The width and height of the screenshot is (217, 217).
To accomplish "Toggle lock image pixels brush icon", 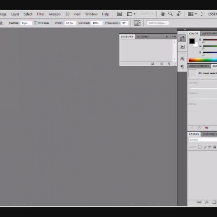I will click(205, 147).
